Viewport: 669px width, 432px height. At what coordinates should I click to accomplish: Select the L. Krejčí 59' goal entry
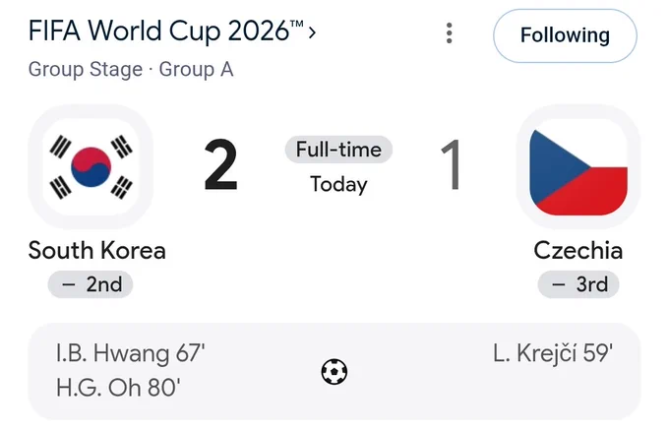(x=553, y=354)
